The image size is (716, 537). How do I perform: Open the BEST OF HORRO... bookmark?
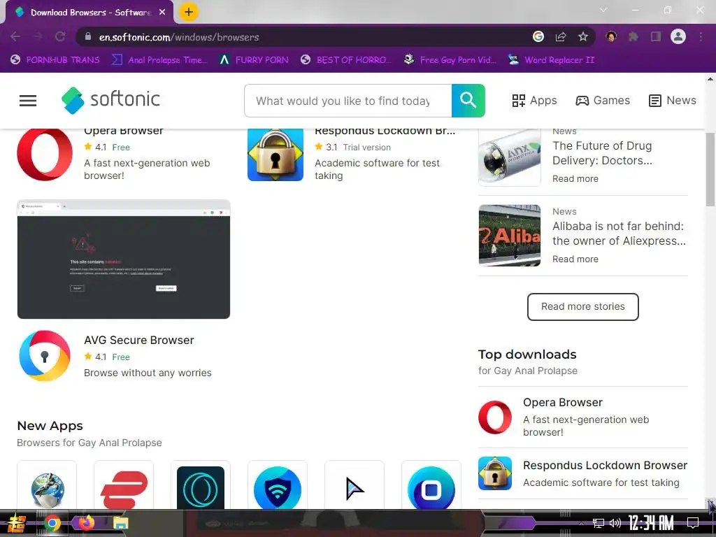click(x=345, y=60)
